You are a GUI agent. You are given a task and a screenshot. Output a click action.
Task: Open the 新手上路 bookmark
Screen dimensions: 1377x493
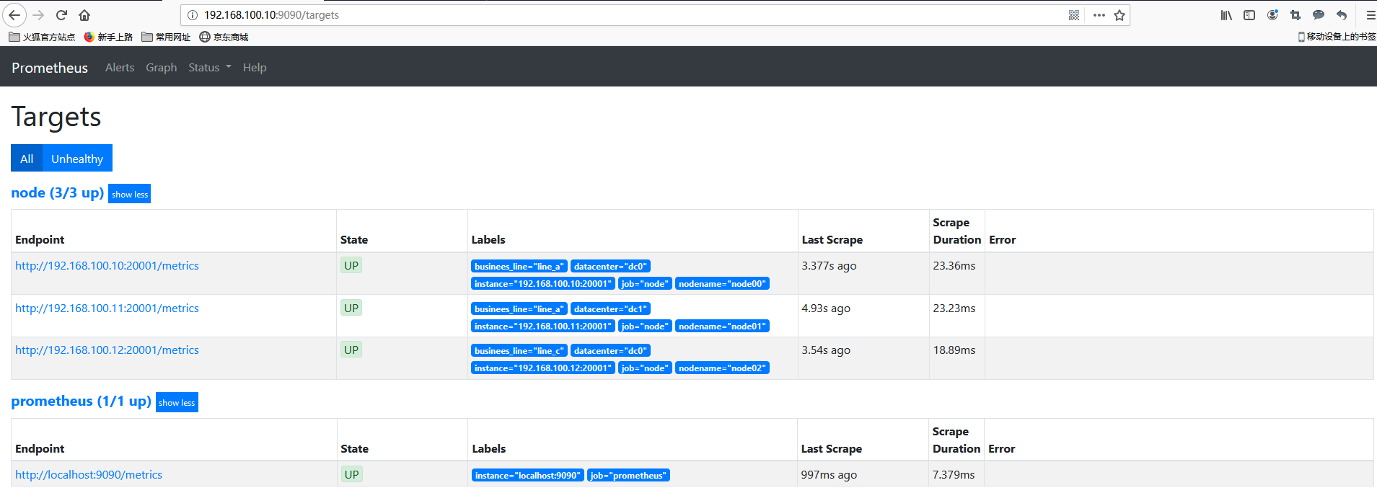coord(108,37)
